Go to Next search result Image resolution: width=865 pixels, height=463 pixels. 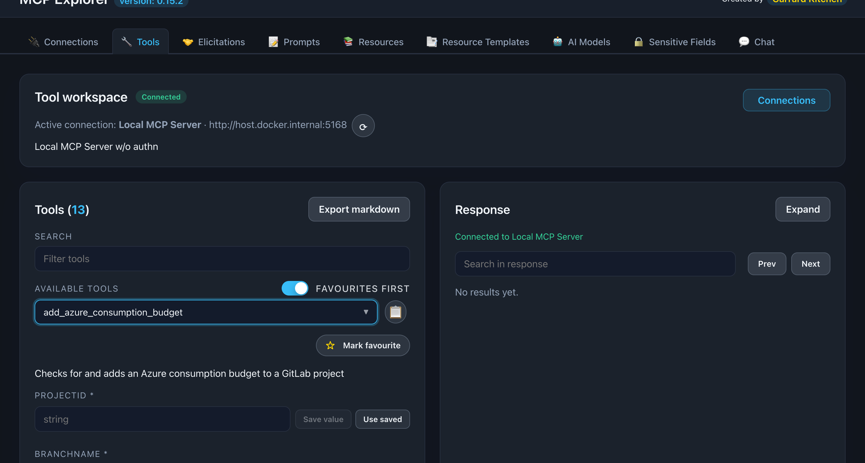810,264
